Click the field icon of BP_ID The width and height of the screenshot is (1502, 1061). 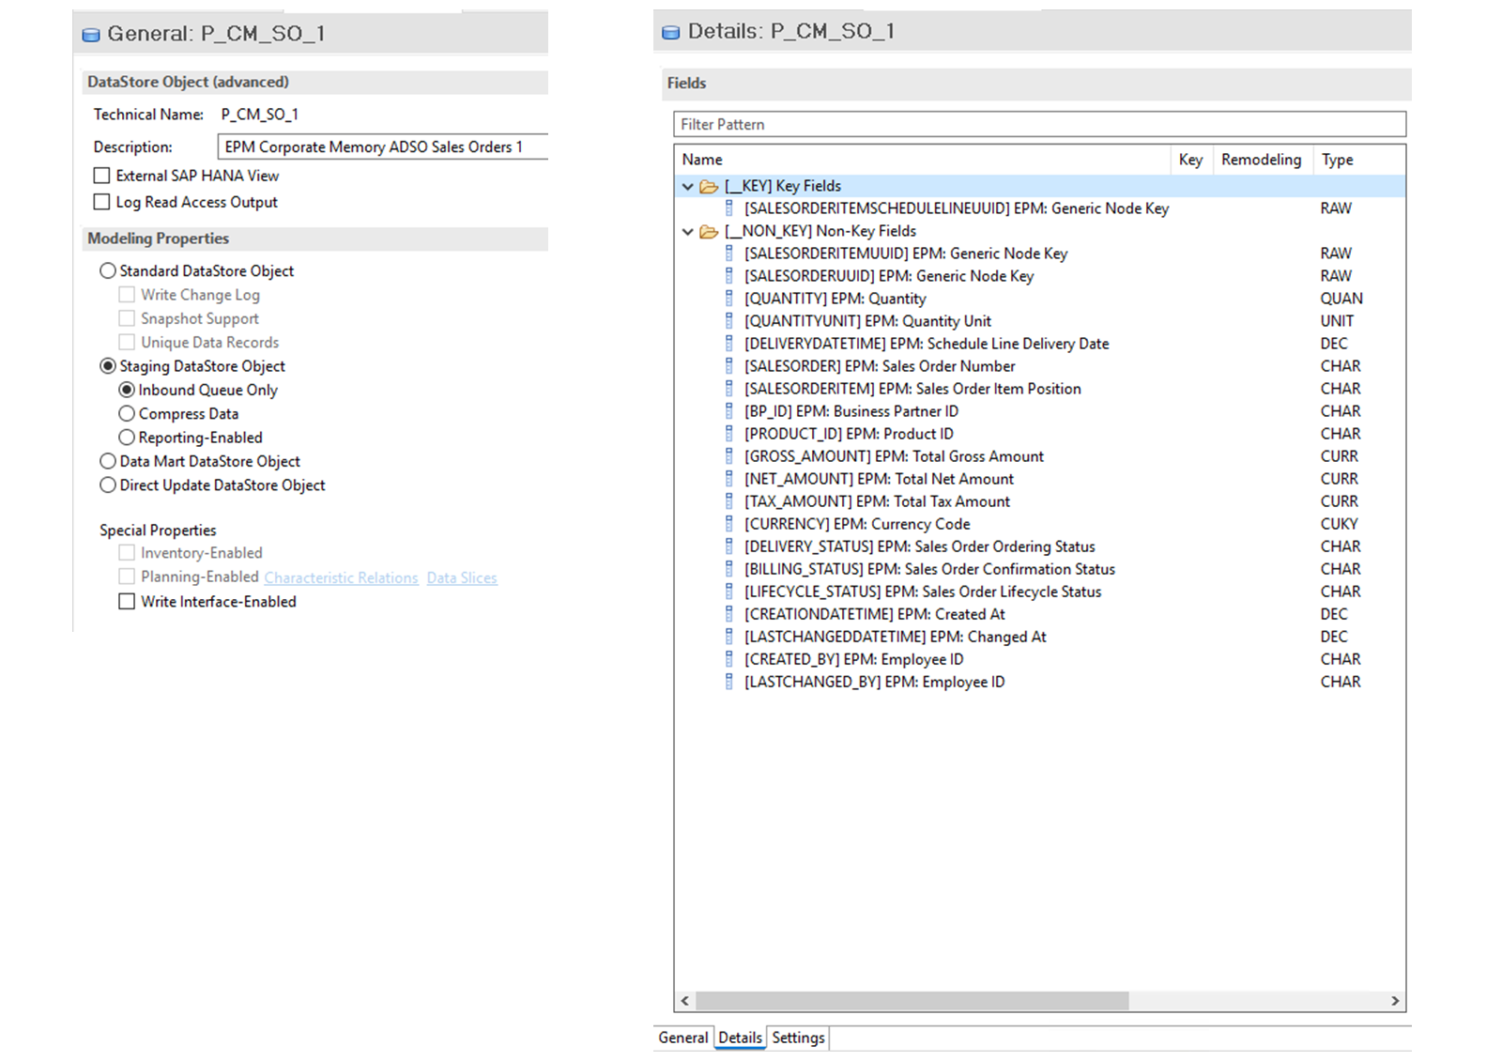[x=729, y=411]
